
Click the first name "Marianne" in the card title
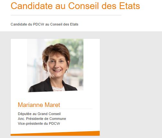(x=30, y=105)
